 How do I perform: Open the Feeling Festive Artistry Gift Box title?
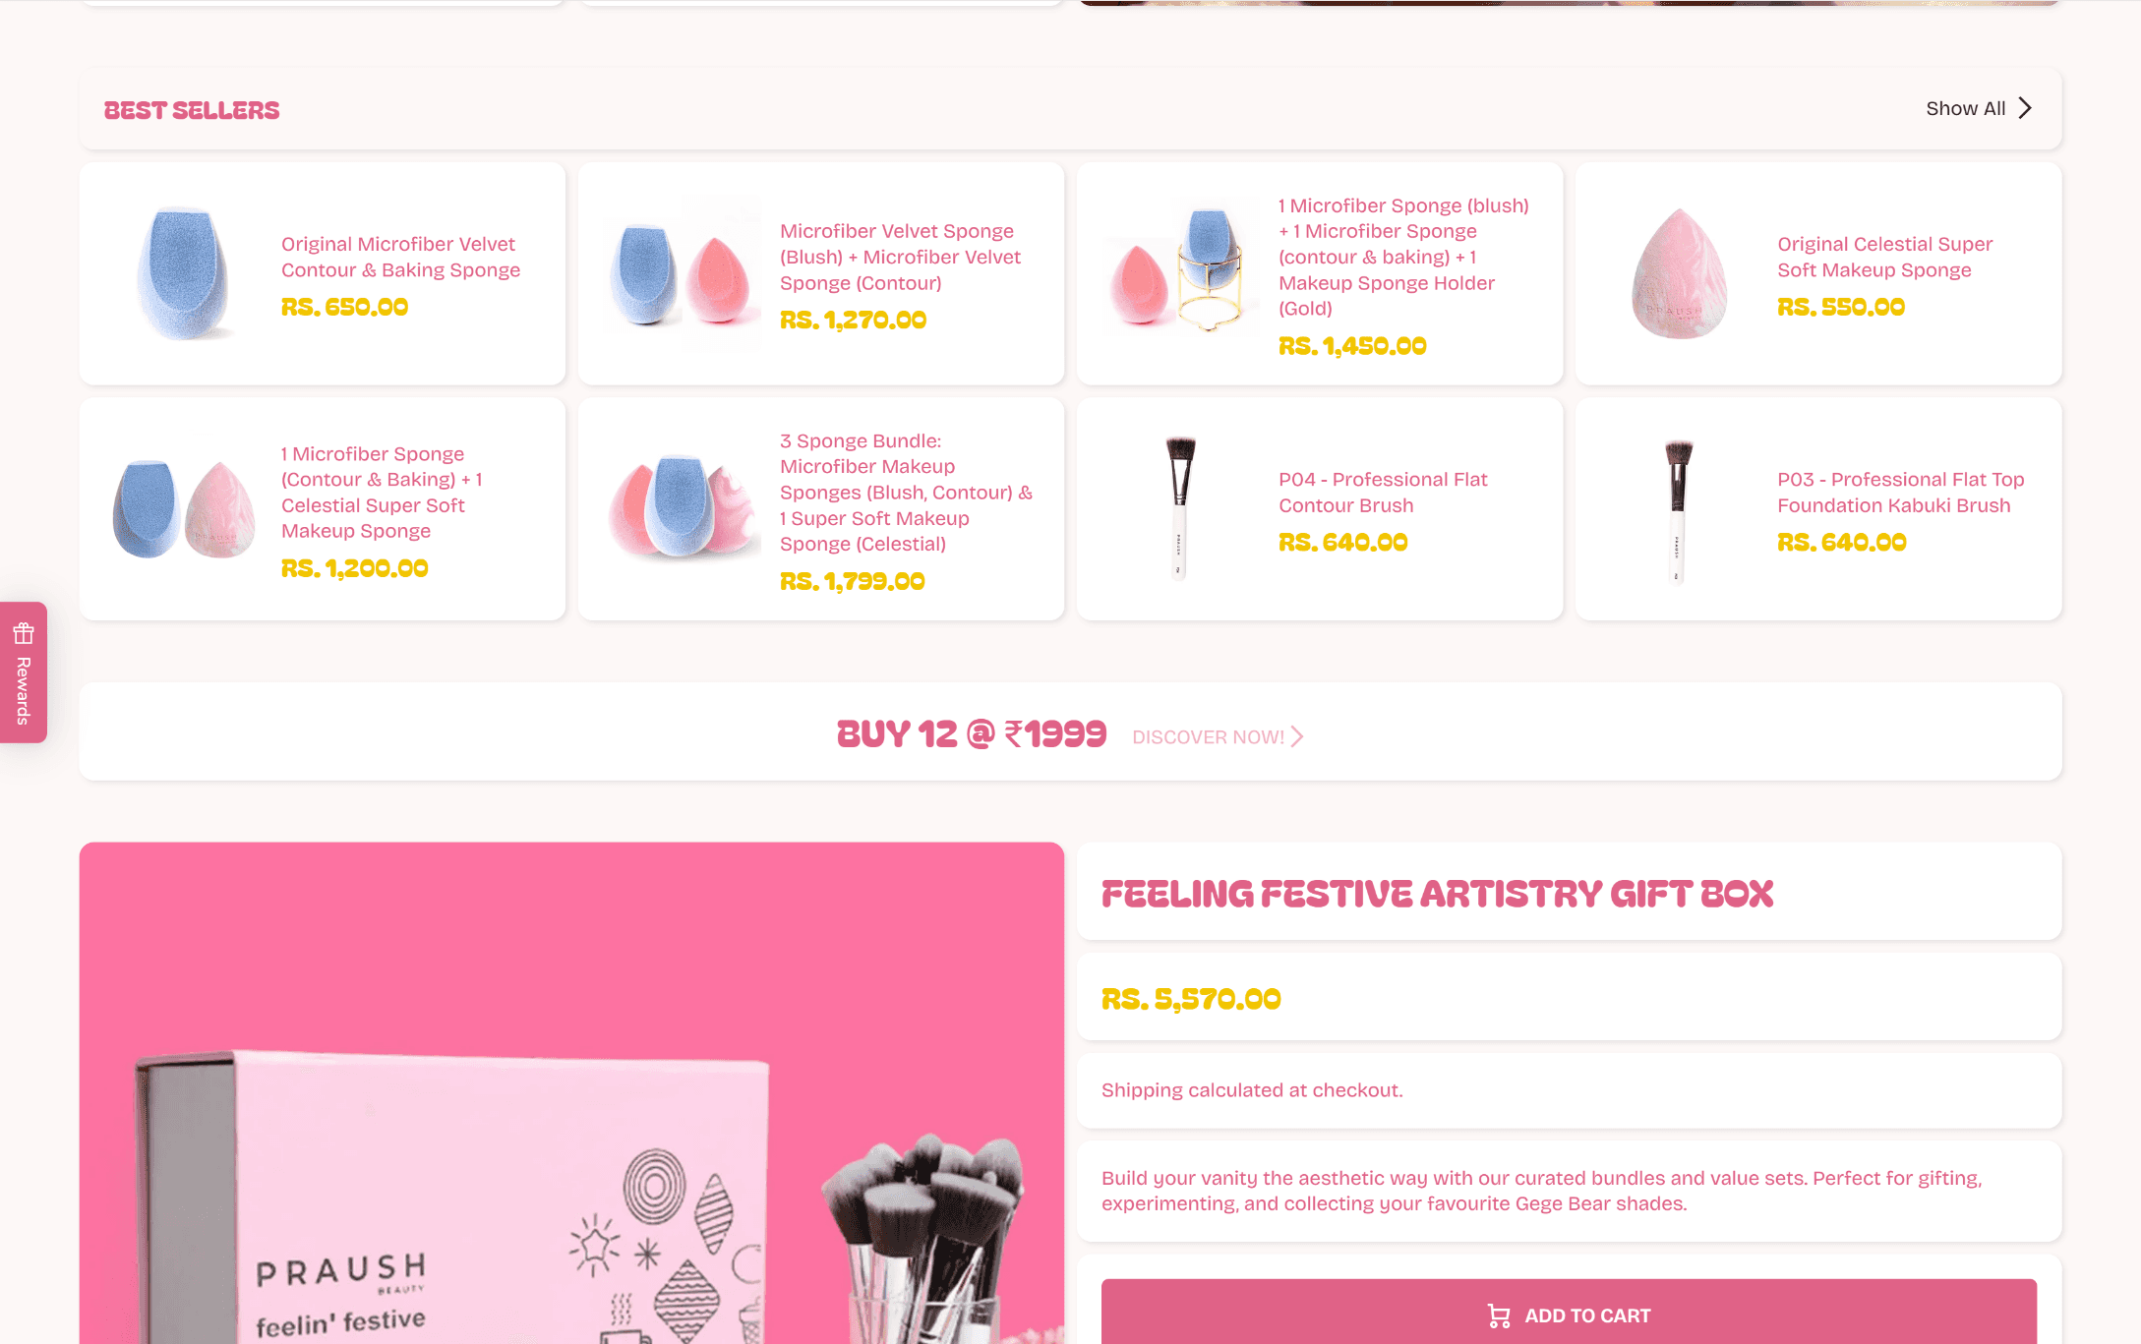click(x=1437, y=894)
